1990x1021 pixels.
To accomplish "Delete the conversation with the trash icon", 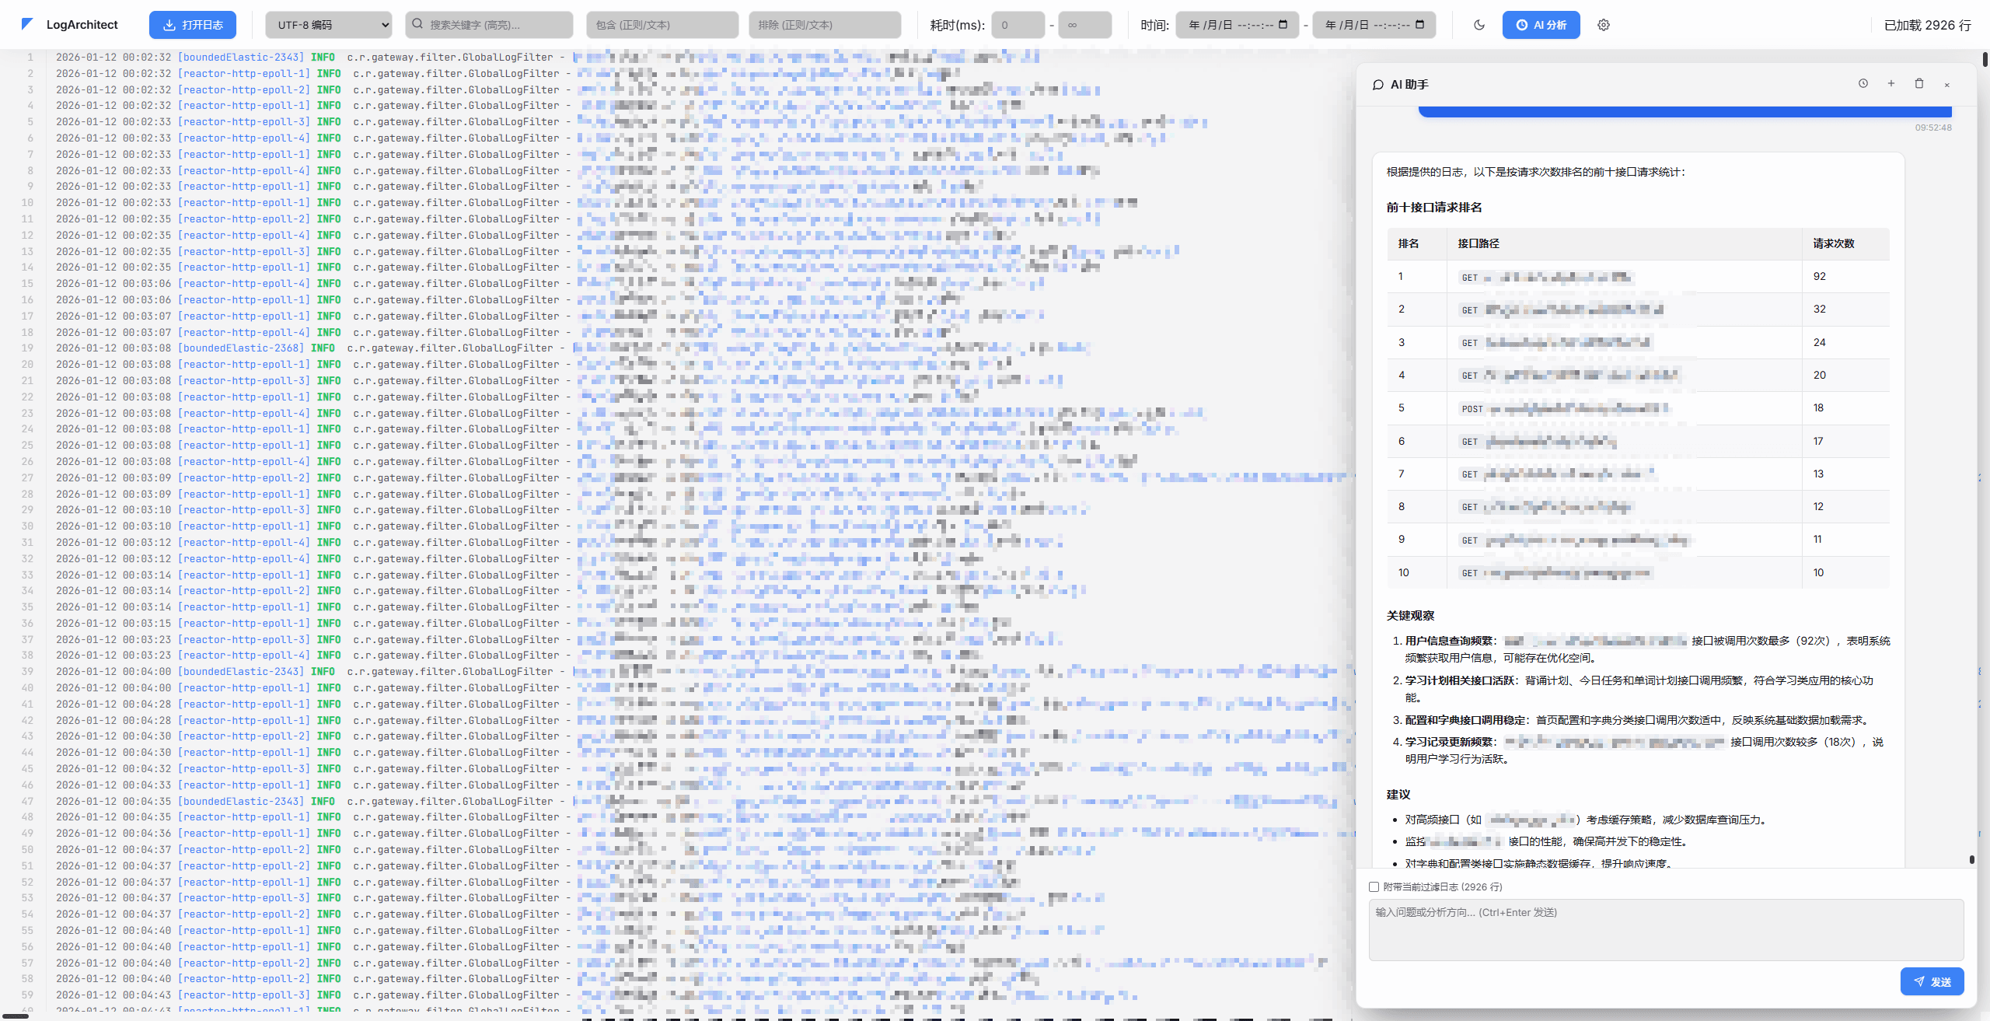I will 1919,84.
